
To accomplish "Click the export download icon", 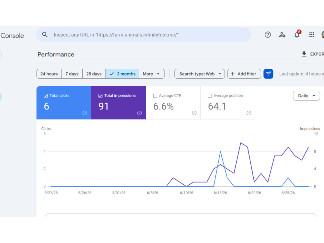I will (x=304, y=54).
